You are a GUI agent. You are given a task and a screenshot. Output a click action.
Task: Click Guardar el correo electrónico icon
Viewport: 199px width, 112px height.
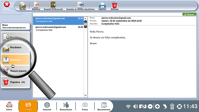point(81,6)
